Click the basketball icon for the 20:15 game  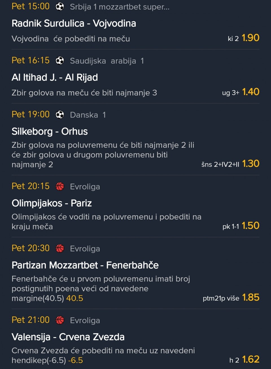pyautogui.click(x=60, y=186)
